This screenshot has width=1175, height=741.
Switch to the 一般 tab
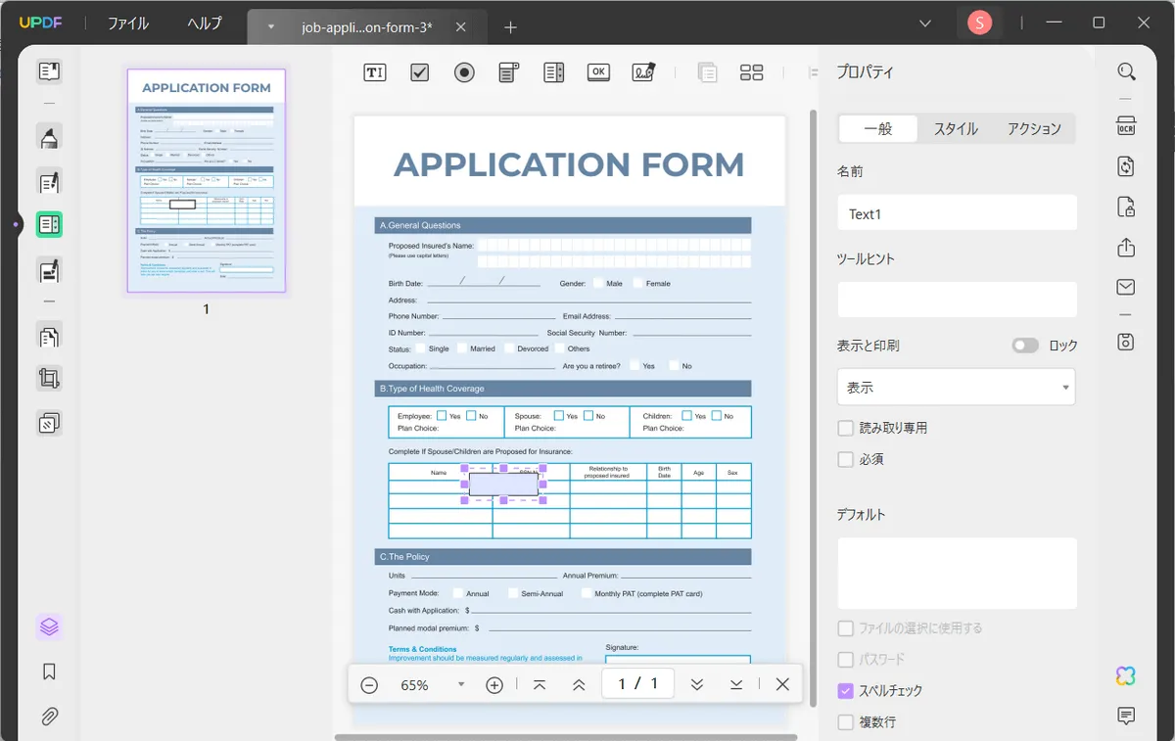[x=878, y=129]
